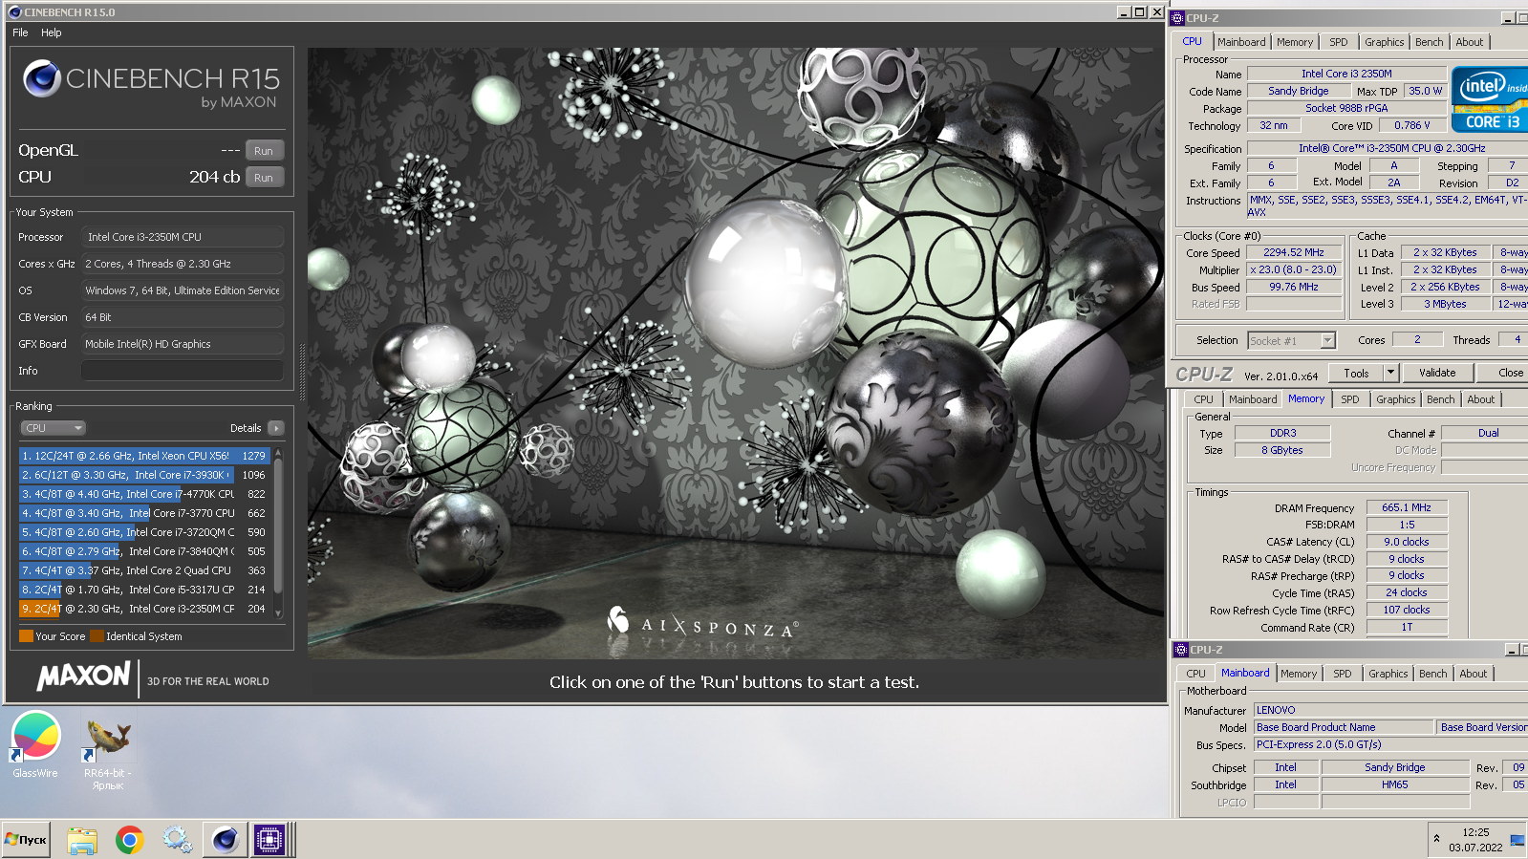Open About tab in bottom CPU-Z window

1474,674
